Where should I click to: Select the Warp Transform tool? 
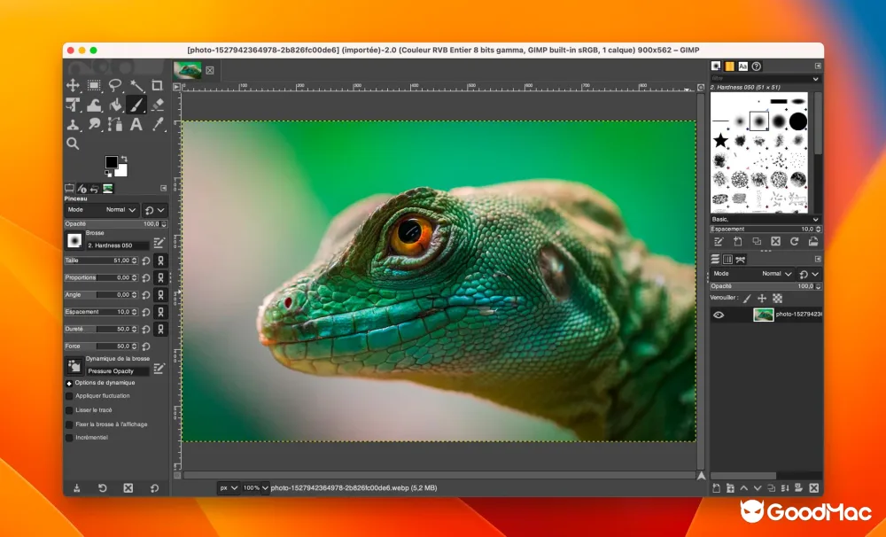(94, 105)
